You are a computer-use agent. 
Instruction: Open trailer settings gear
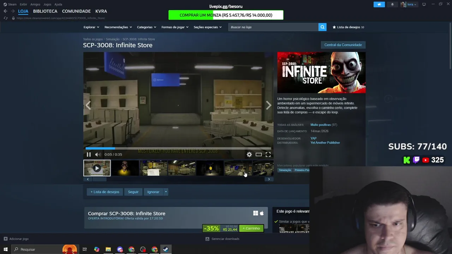249,154
